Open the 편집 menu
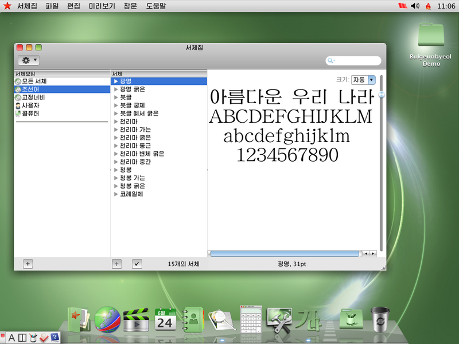The height and width of the screenshot is (344, 459). pos(73,6)
